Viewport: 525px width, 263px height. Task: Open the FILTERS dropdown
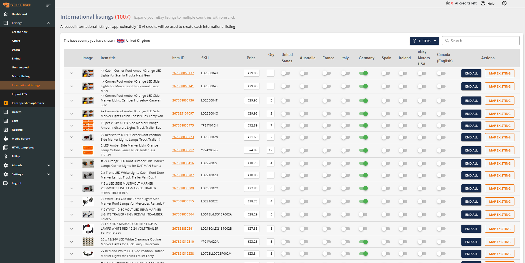[x=424, y=41]
